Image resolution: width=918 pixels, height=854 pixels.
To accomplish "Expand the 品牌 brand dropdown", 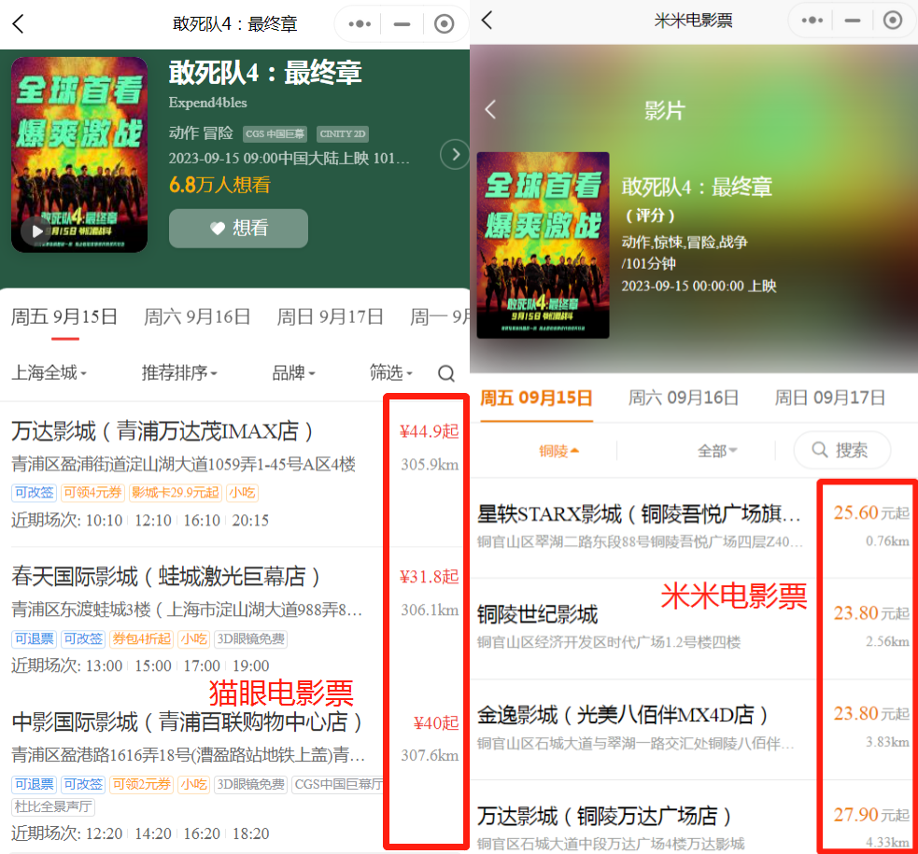I will pyautogui.click(x=293, y=373).
